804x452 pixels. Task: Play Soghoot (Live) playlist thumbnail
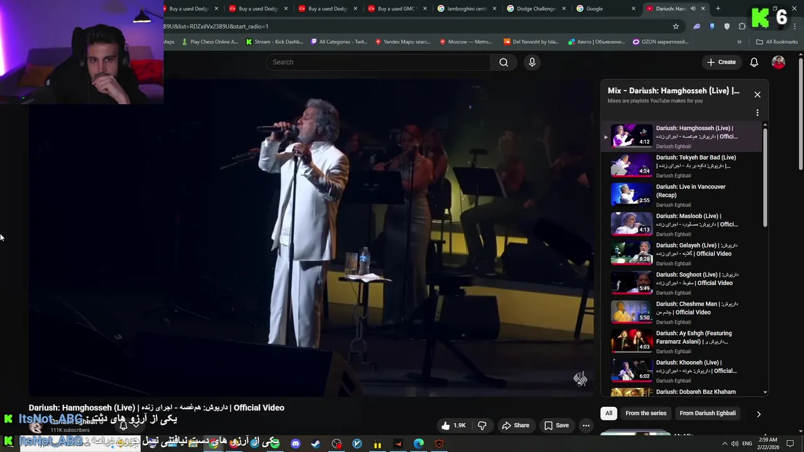(x=632, y=282)
